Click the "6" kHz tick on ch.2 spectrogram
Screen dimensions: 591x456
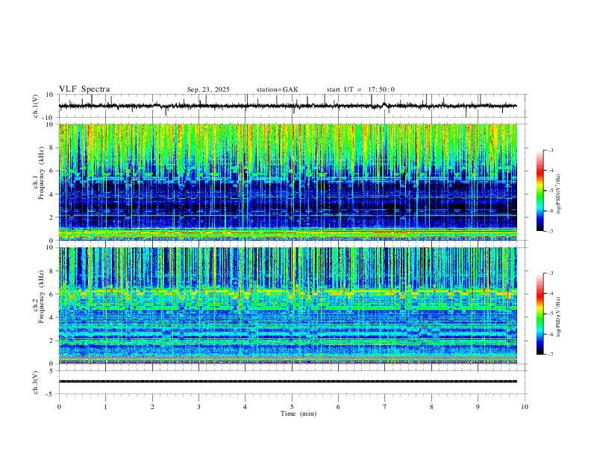(52, 294)
